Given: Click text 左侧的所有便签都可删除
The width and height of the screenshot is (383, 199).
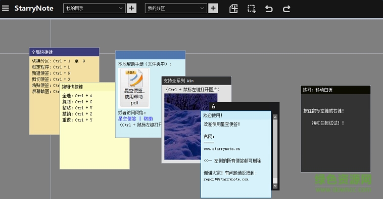Looking at the screenshot, I should [237, 161].
